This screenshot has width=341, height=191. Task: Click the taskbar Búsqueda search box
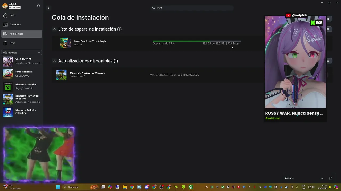pyautogui.click(x=80, y=187)
